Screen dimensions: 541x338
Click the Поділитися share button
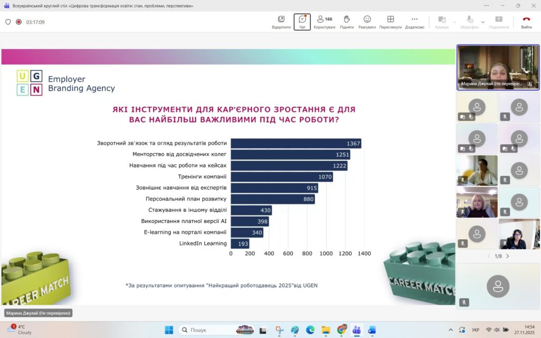(499, 22)
